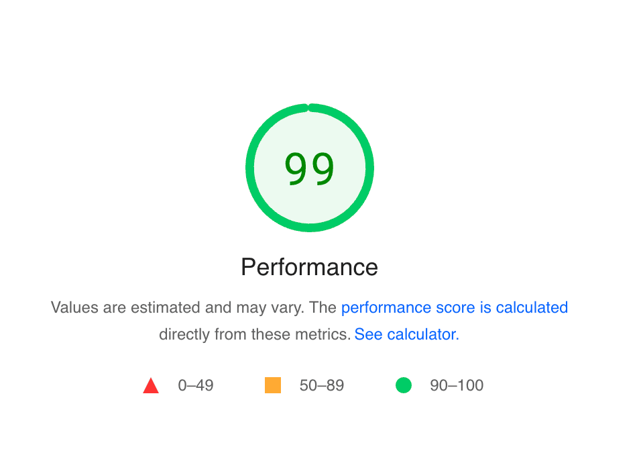Click the first digit of the 99 score
The height and width of the screenshot is (455, 641).
click(x=296, y=168)
